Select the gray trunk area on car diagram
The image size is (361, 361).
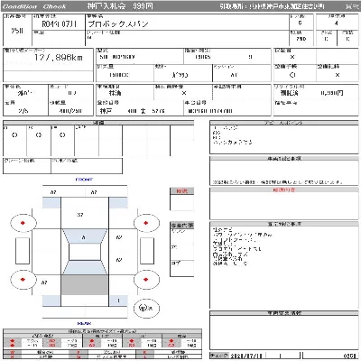[85, 284]
